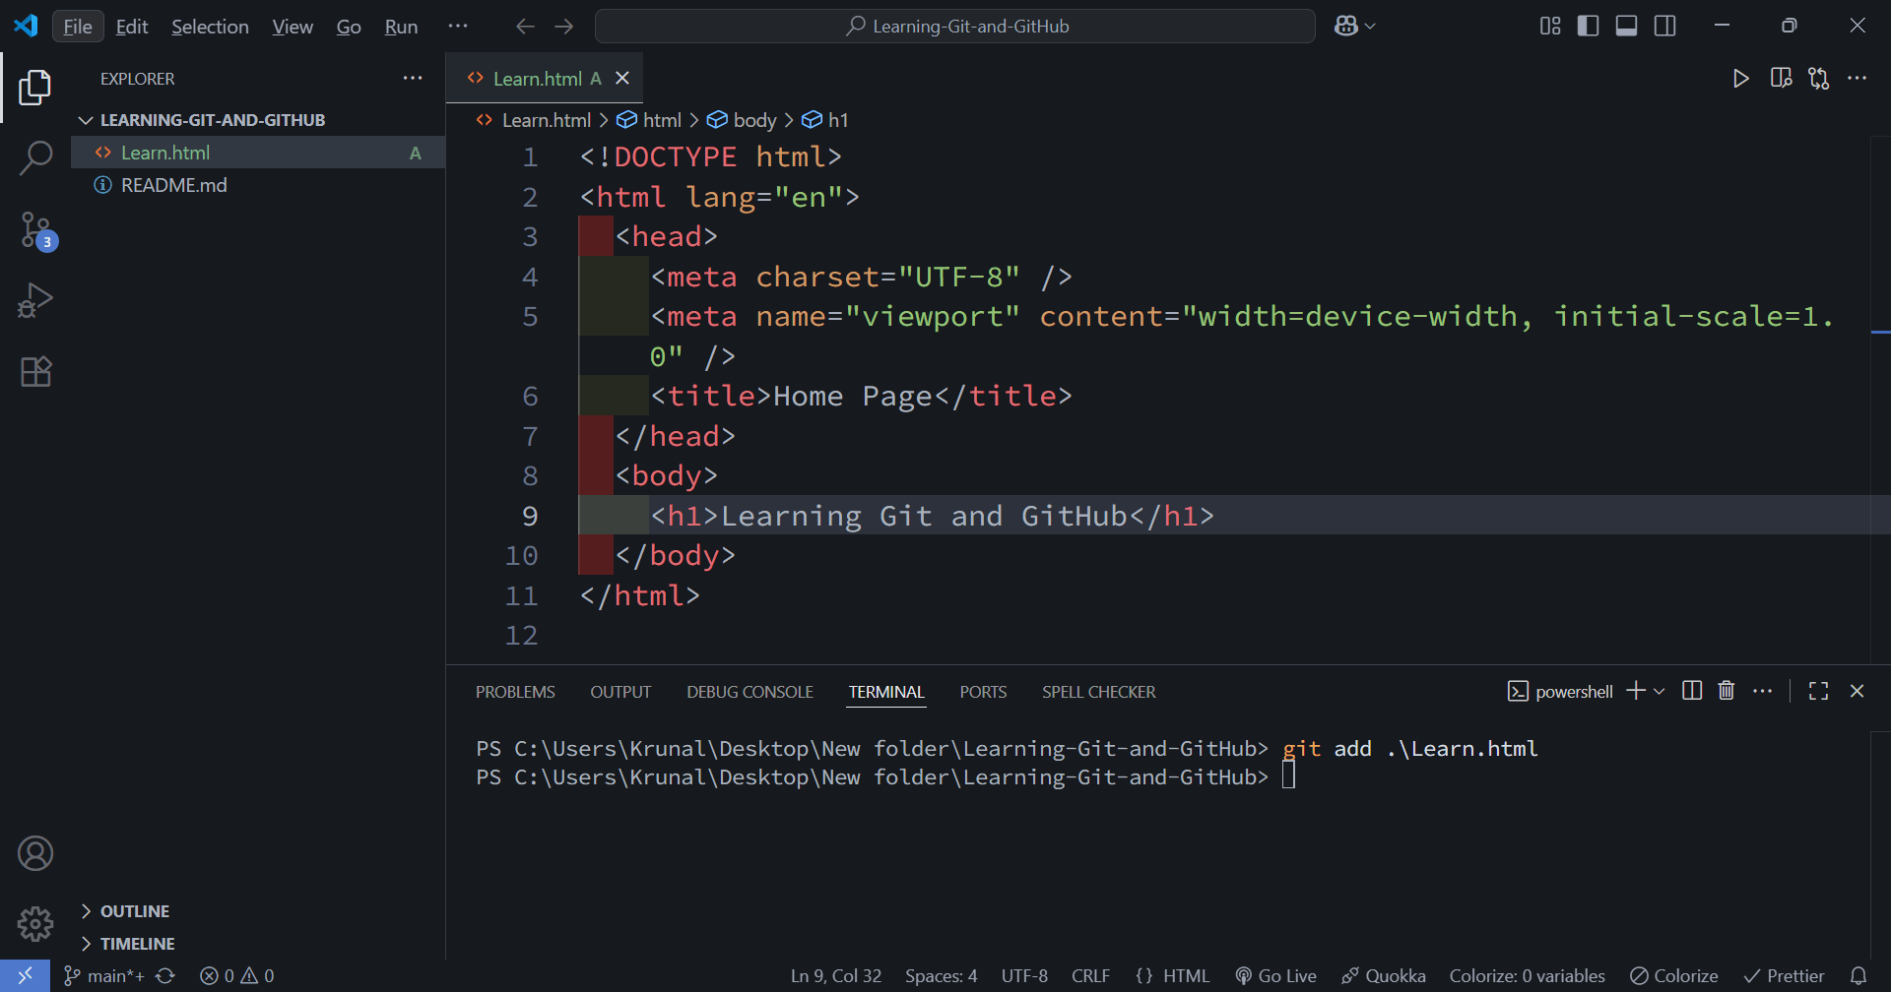Open the Go menu
1891x992 pixels.
point(349,27)
